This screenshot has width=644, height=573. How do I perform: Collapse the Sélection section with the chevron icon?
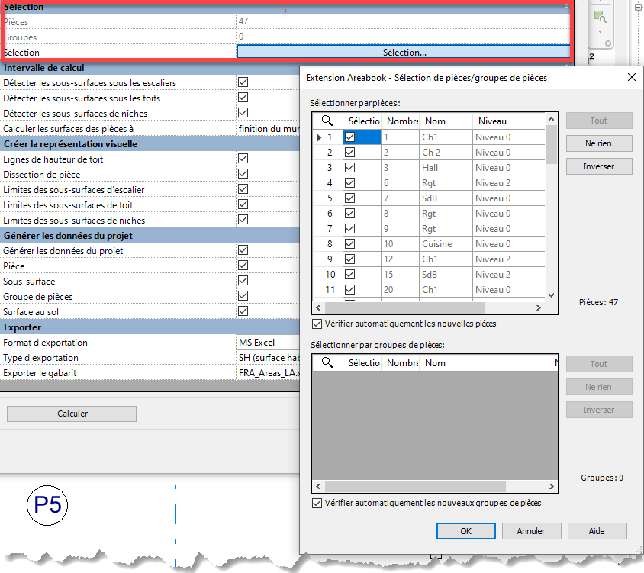tap(565, 6)
